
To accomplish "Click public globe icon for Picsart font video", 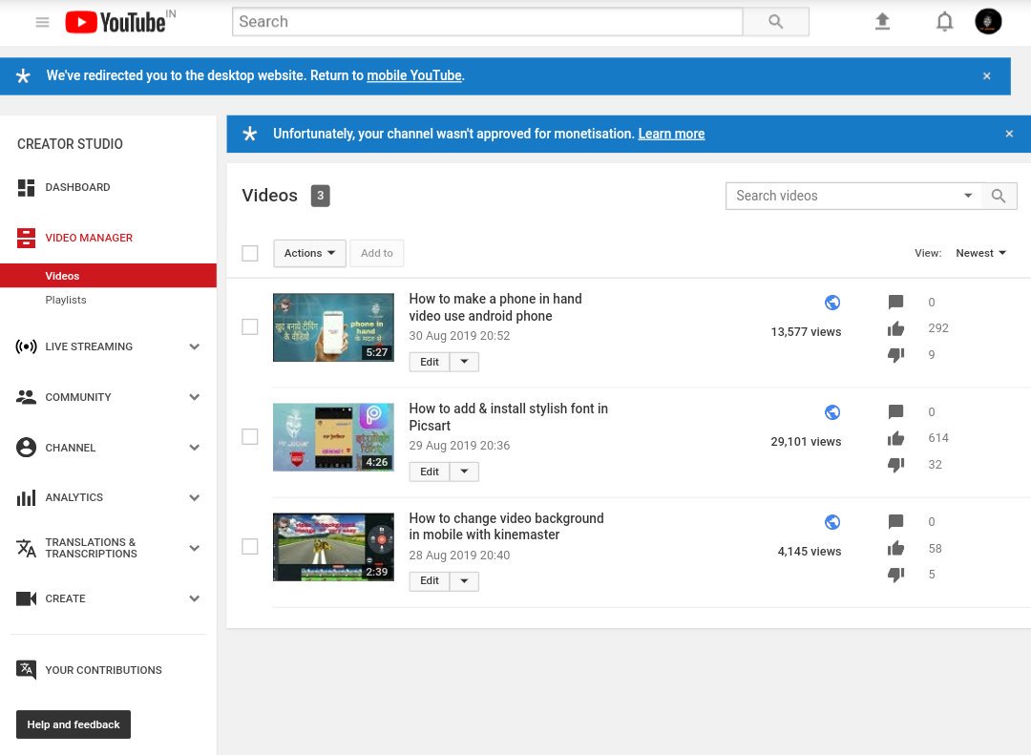I will coord(831,412).
